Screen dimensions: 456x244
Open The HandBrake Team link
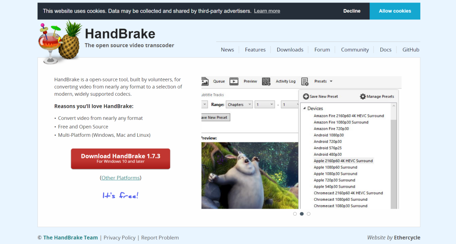[71, 238]
